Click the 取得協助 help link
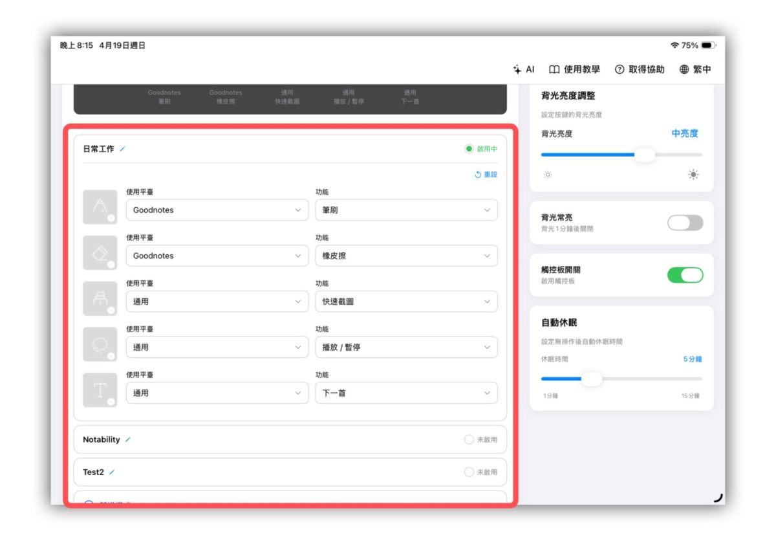Viewport: 776px width, 541px height. [640, 69]
